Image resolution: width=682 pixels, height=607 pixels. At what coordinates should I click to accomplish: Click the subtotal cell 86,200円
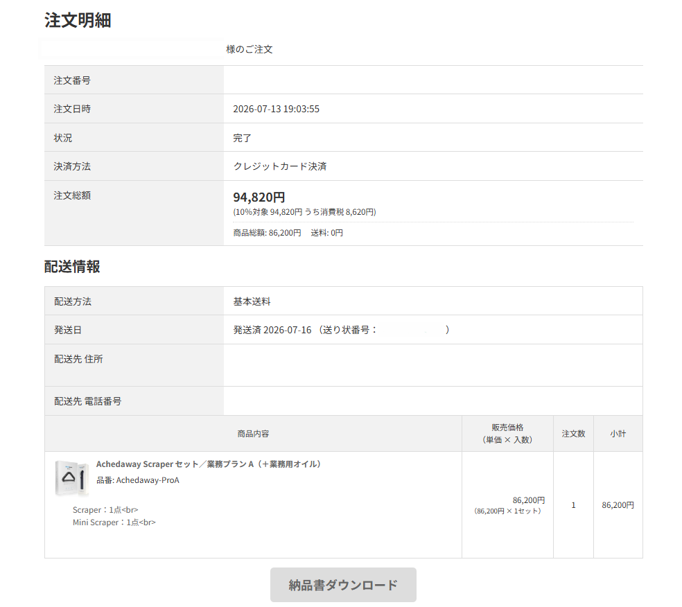click(x=618, y=505)
